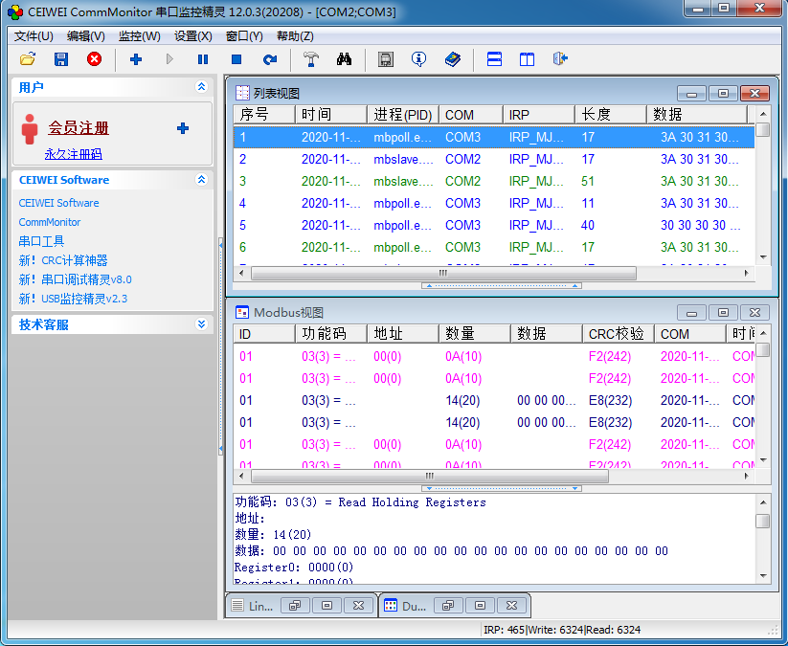Collapse the list view's bottom splitter handle
Screen dimensions: 788x646
[x=501, y=286]
